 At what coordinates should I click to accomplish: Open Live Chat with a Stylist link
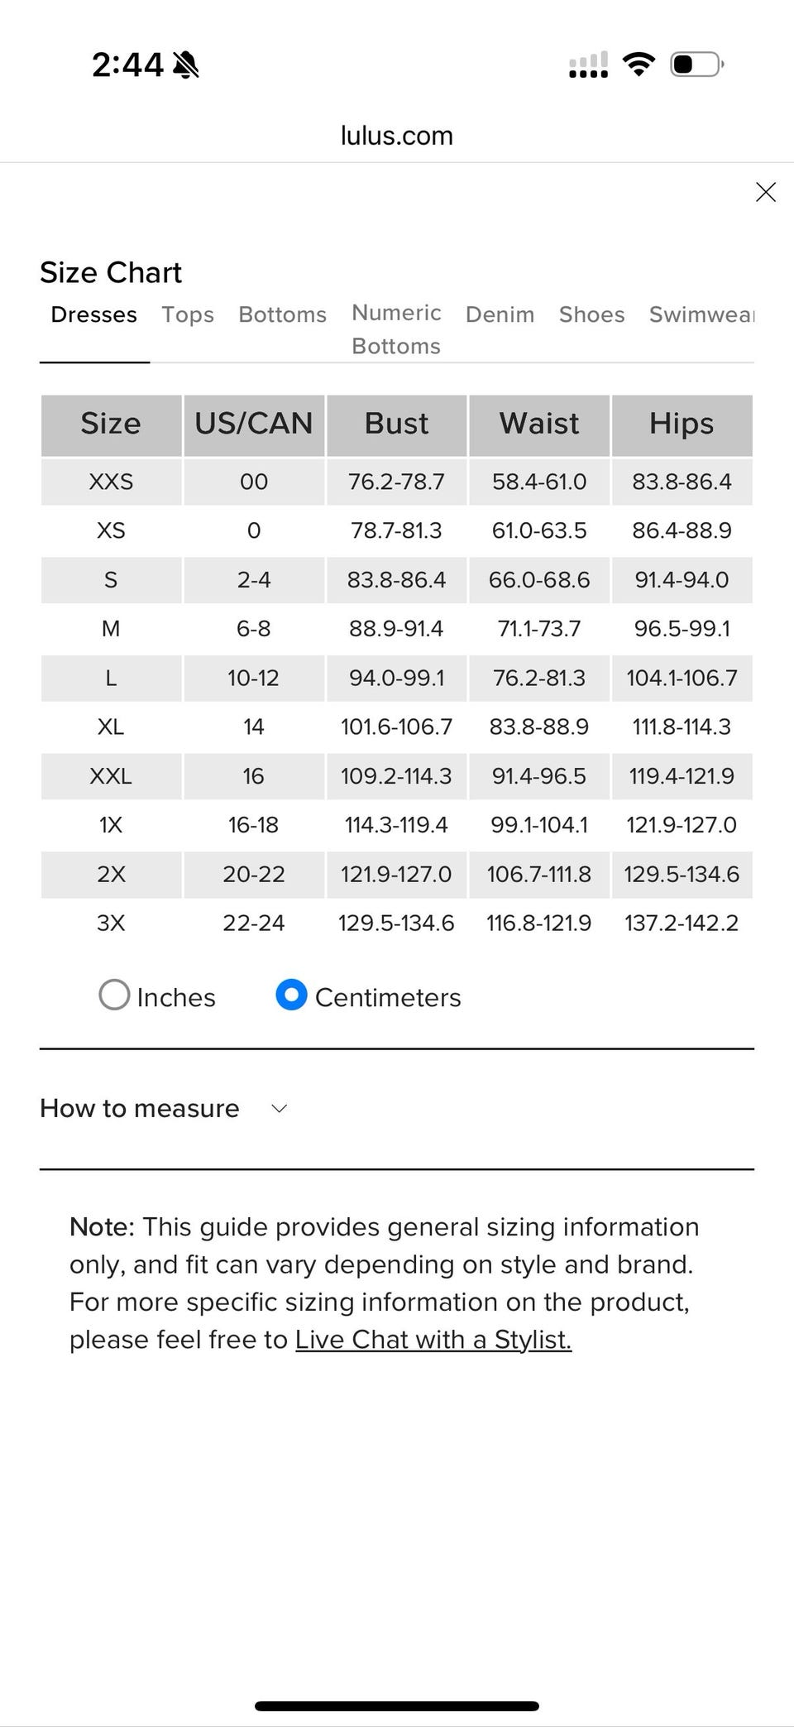point(433,1339)
